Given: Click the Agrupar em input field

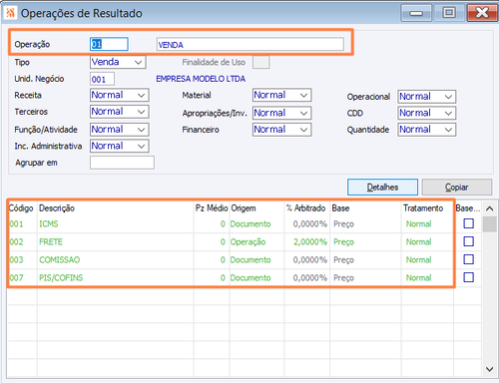Looking at the screenshot, I should (x=122, y=163).
